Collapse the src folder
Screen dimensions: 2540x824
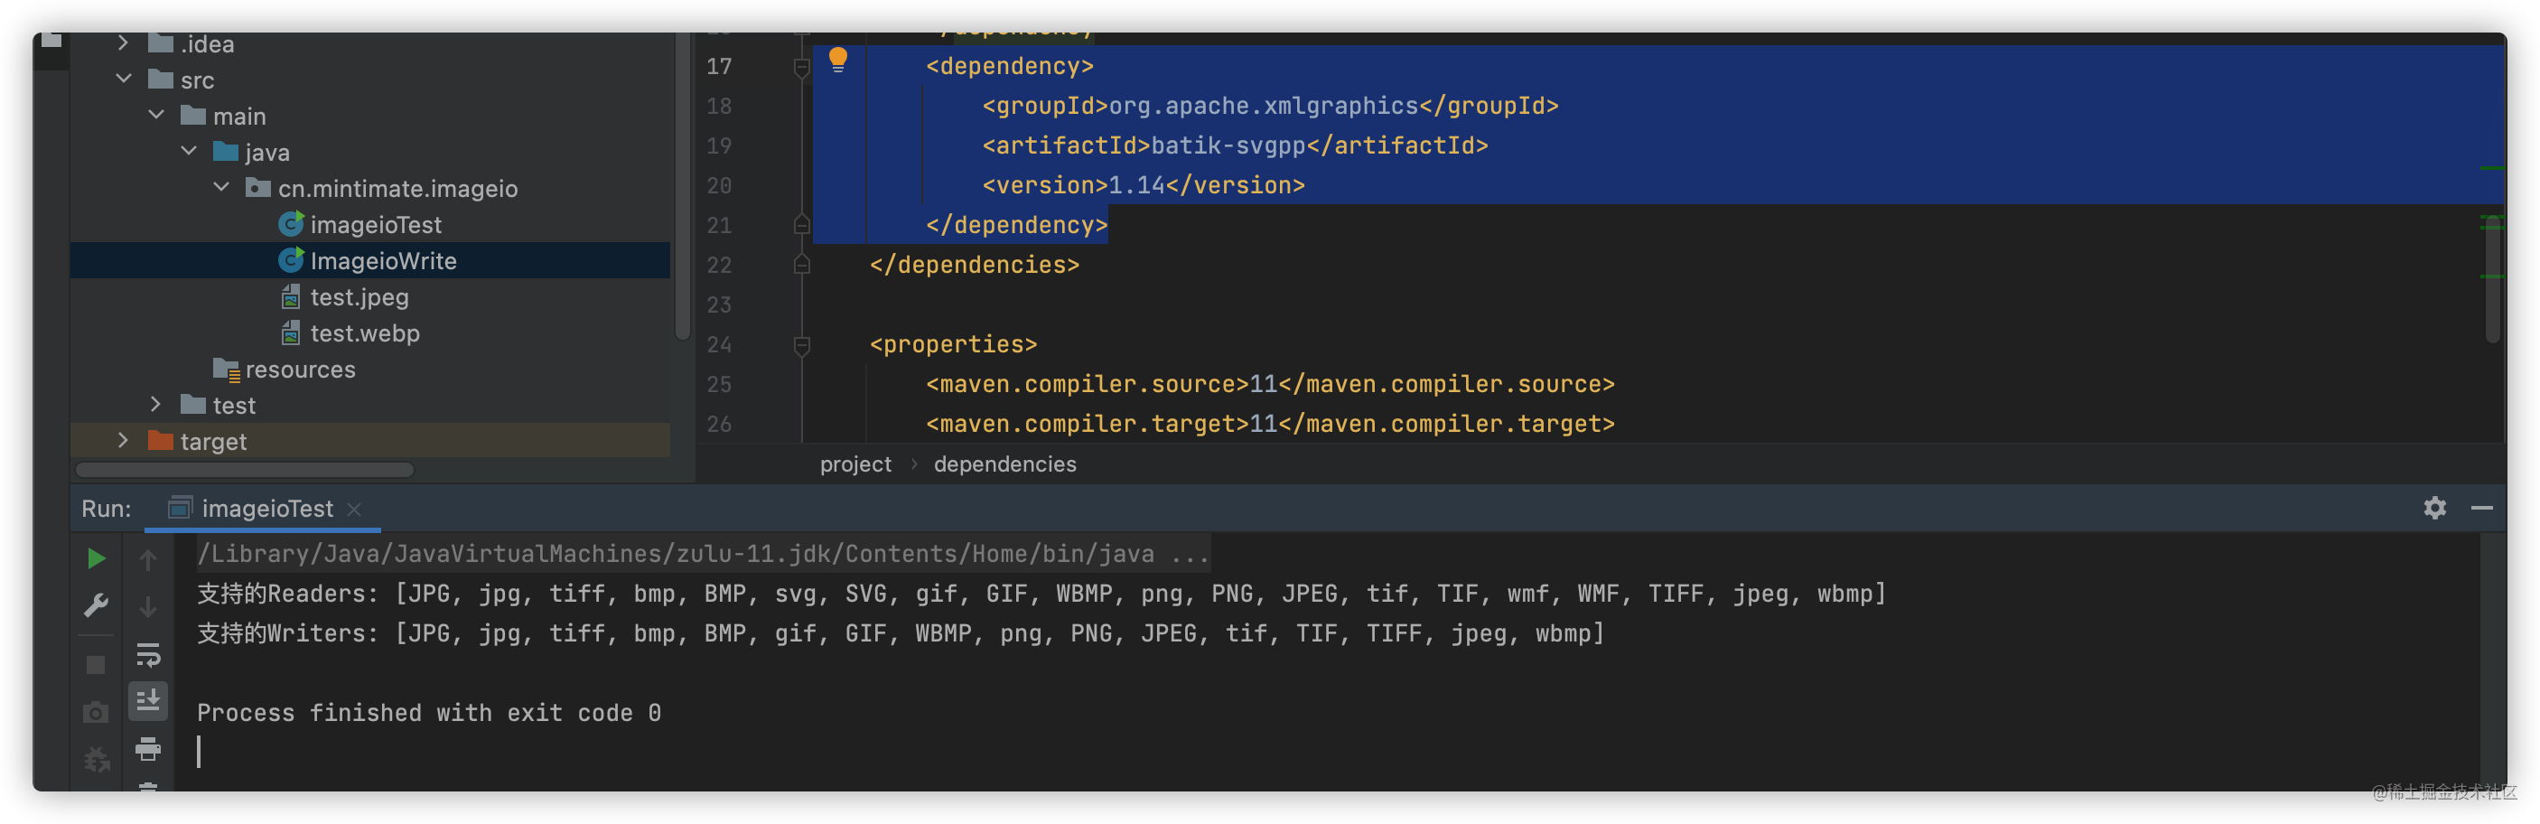click(125, 79)
